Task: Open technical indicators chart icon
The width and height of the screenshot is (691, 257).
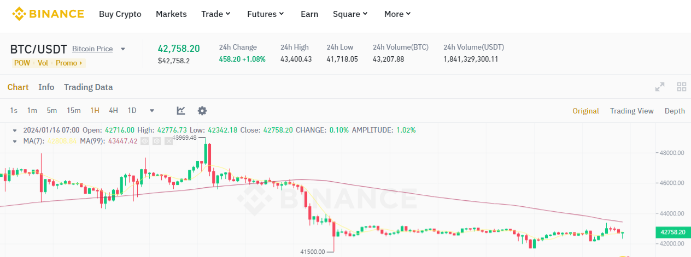Action: pos(181,111)
